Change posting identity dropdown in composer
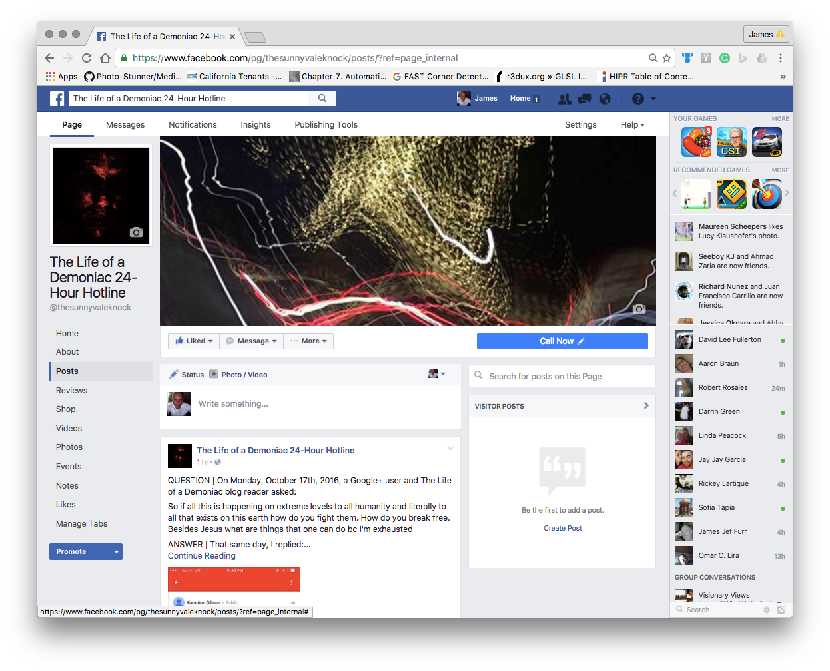Screen dimensions: 830x671 437,374
